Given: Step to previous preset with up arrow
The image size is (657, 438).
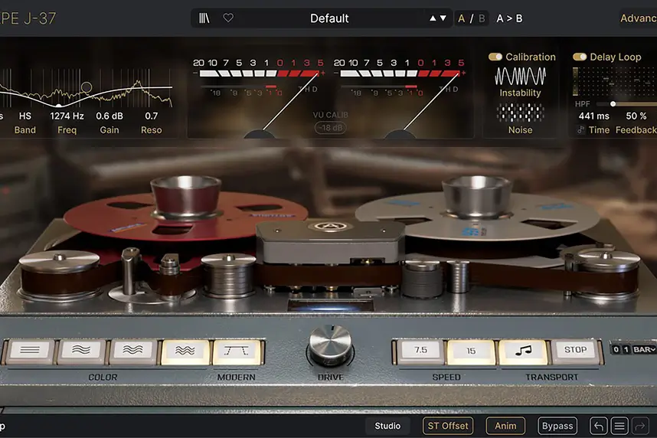Looking at the screenshot, I should point(433,18).
